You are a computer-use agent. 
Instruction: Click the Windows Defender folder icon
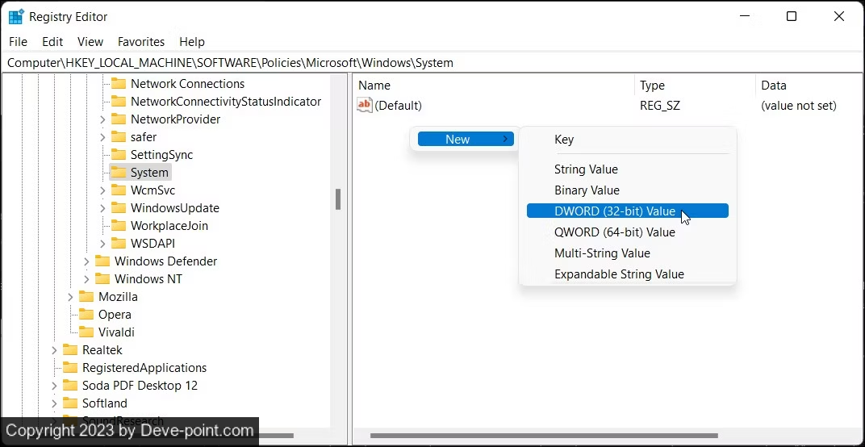(x=102, y=261)
